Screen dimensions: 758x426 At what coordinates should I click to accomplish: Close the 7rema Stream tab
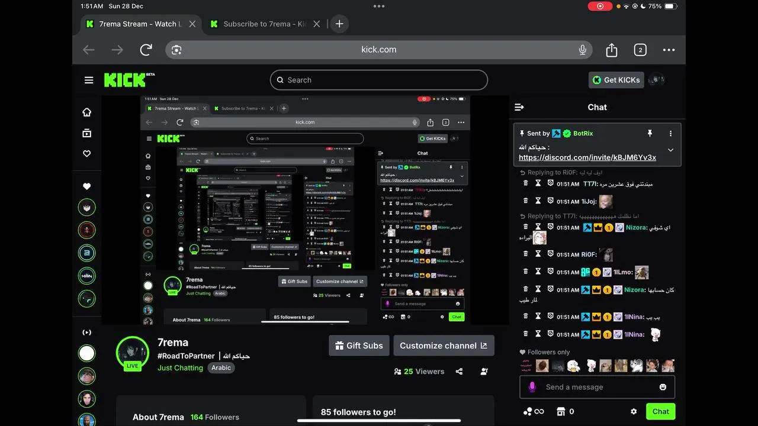point(192,24)
